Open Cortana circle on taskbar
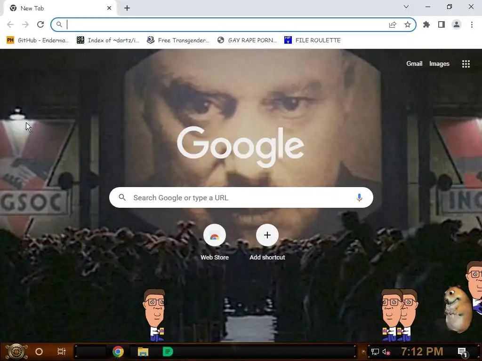 tap(39, 352)
